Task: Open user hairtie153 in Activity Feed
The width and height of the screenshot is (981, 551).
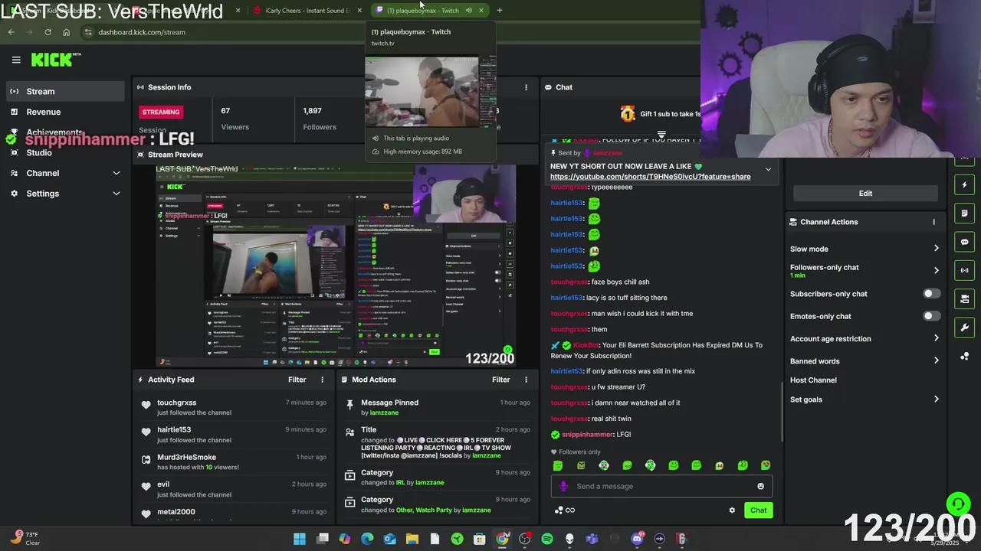Action: pos(174,430)
